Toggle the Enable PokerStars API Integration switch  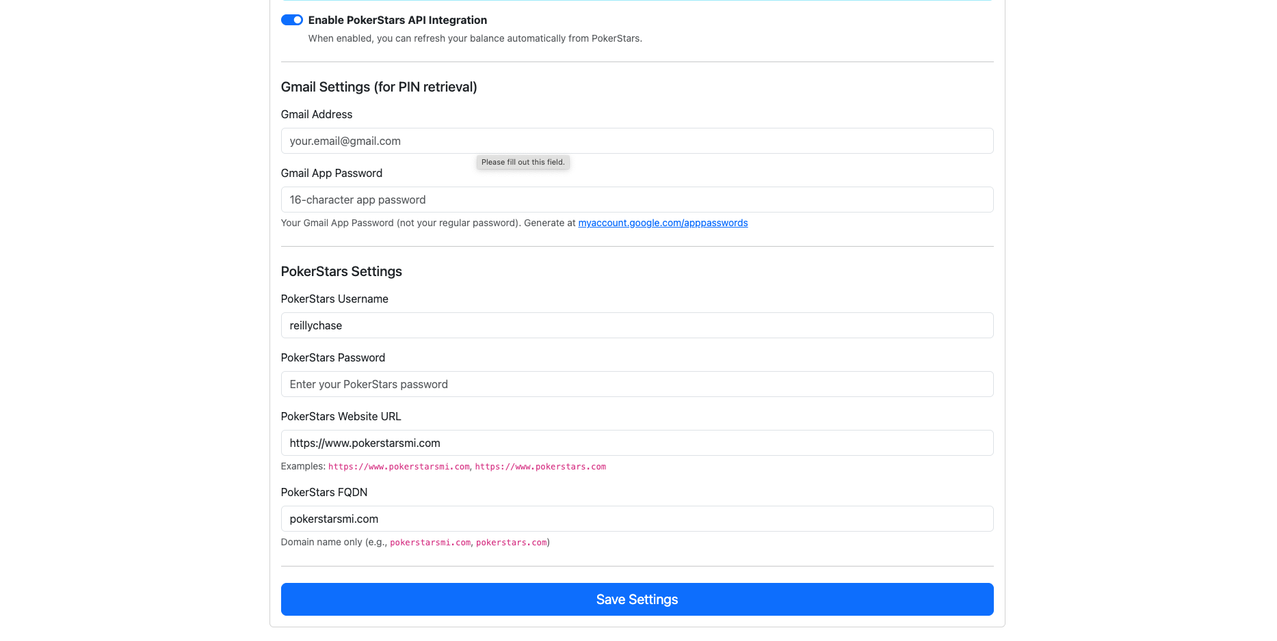[x=292, y=20]
